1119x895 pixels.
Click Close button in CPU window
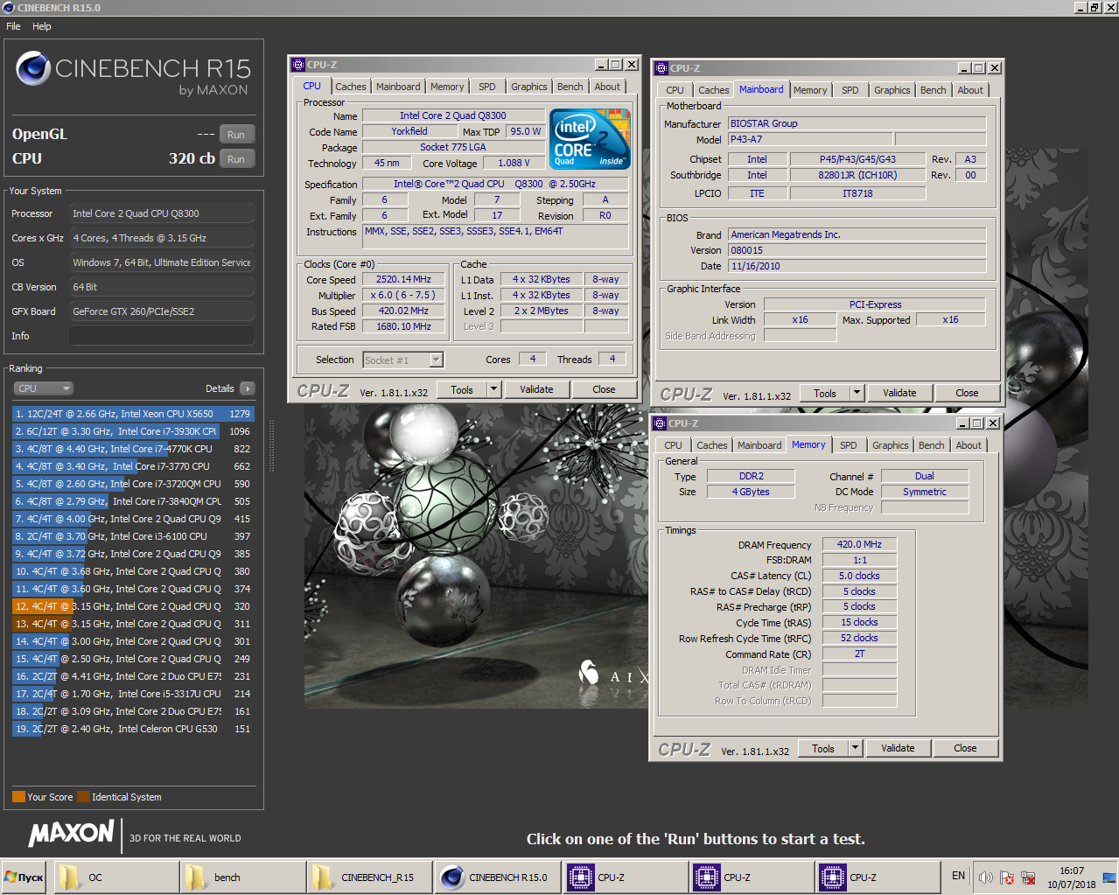coord(604,389)
